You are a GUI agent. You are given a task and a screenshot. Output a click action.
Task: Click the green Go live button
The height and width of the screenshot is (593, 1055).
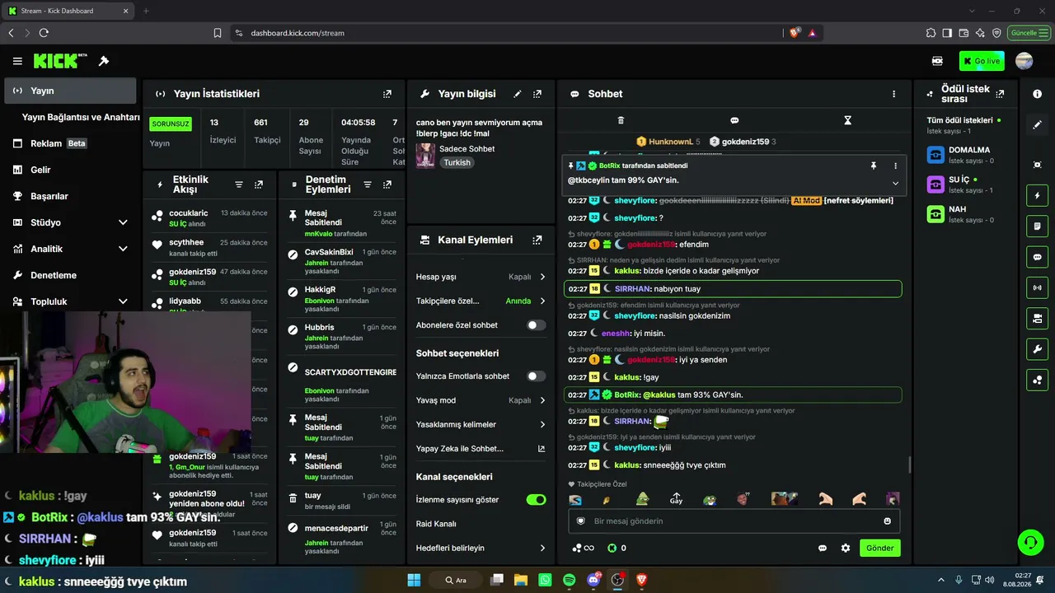(982, 61)
